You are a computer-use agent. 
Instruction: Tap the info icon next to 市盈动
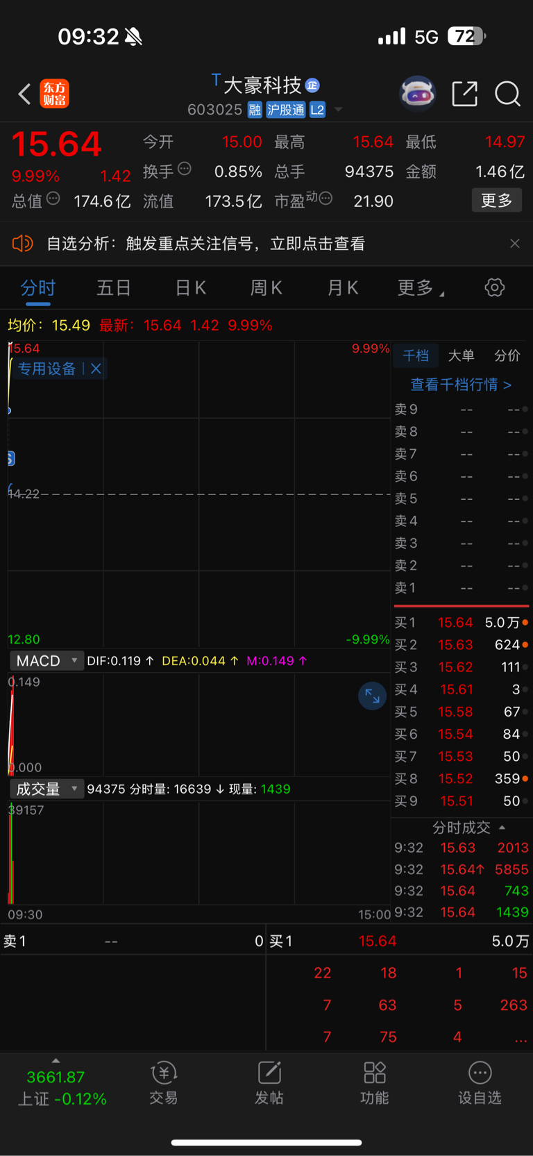325,199
